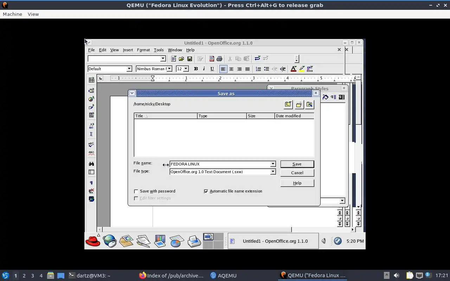The height and width of the screenshot is (281, 450).
Task: Click the Help button in dialog
Action: [297, 183]
